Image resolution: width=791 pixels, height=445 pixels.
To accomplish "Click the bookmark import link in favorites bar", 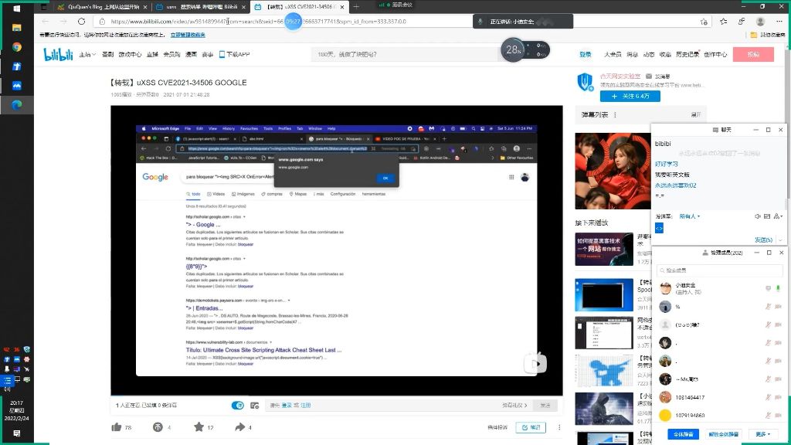I will pyautogui.click(x=188, y=35).
